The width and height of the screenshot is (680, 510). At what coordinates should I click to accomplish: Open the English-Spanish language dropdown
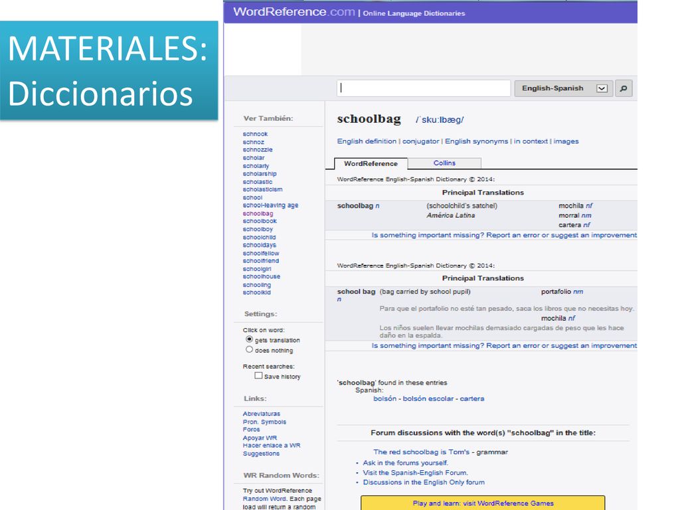563,88
